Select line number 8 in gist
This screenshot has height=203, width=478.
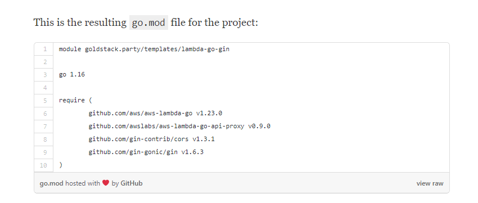(45, 139)
